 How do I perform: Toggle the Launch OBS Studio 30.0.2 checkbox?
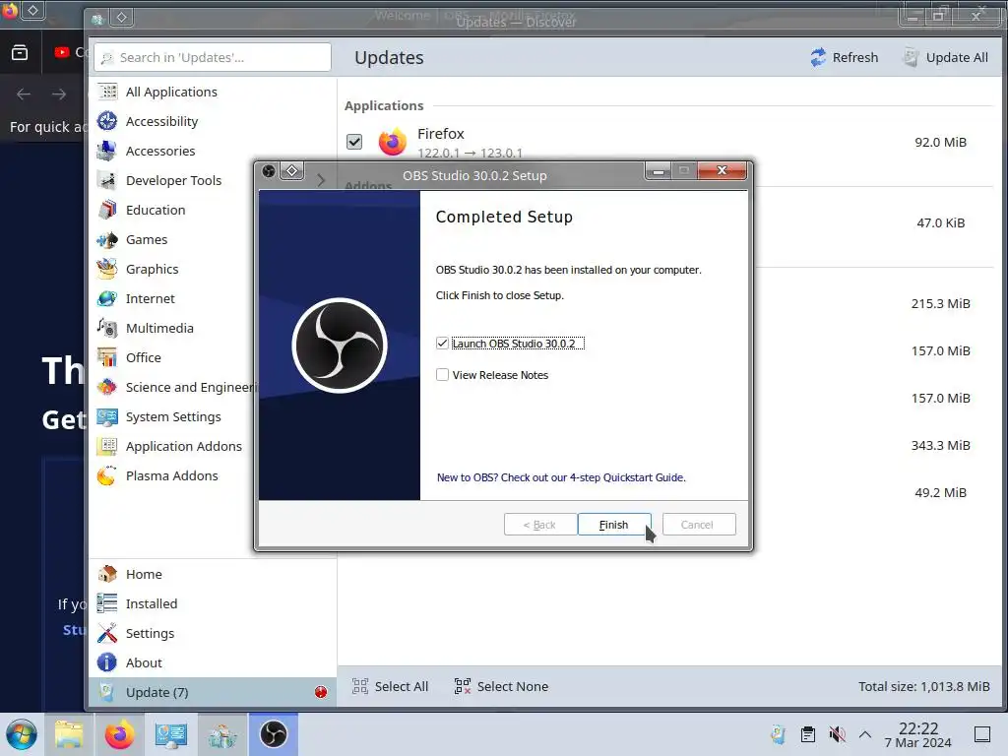[442, 344]
